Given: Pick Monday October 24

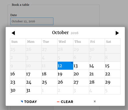Looking at the screenshot, I should (x=34, y=82).
